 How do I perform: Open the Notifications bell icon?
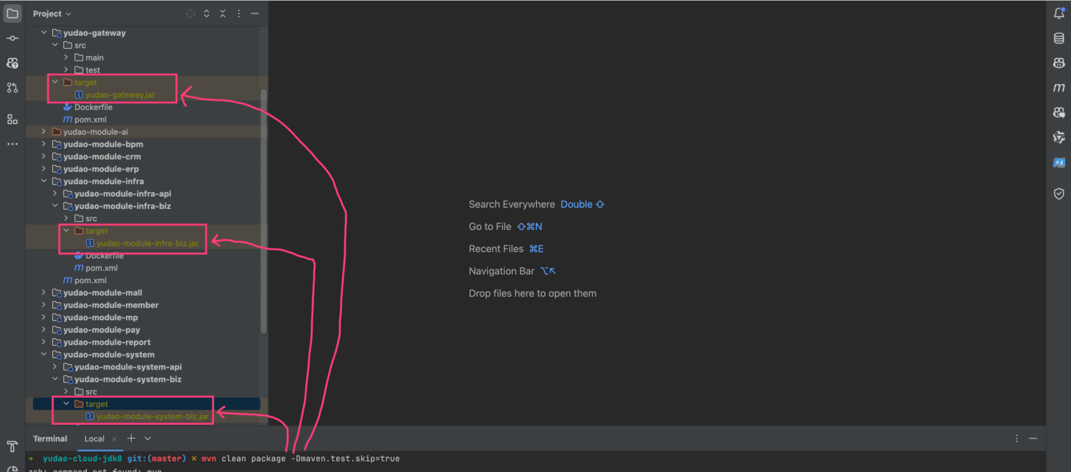[x=1059, y=14]
